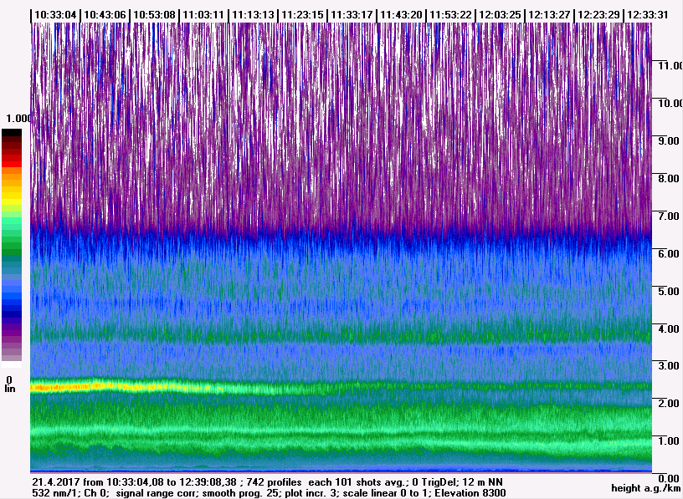Click the 'scale linear 0 to 1' footer text

coord(386,493)
